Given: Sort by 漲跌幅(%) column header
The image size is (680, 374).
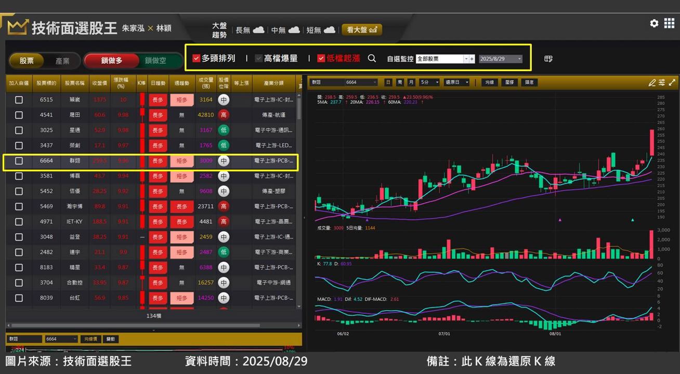Looking at the screenshot, I should click(x=123, y=83).
